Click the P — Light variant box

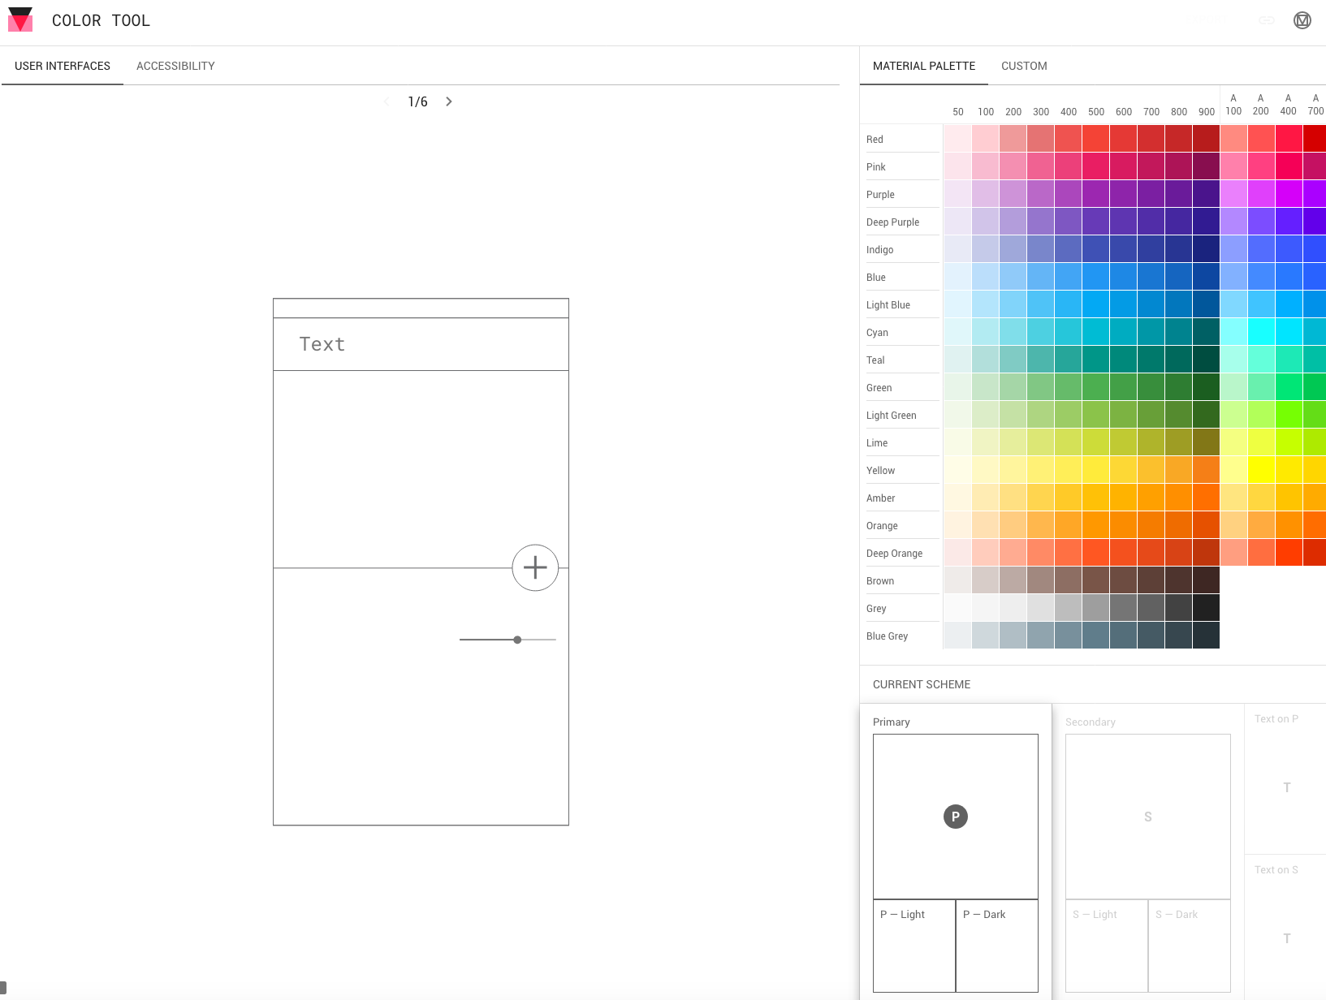pos(914,946)
